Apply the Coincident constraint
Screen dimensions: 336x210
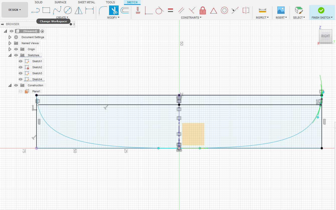point(149,10)
